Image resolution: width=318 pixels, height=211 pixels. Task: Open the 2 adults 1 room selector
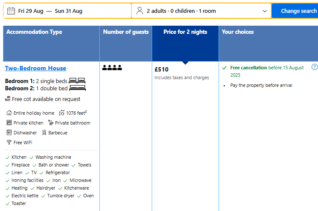(x=181, y=11)
